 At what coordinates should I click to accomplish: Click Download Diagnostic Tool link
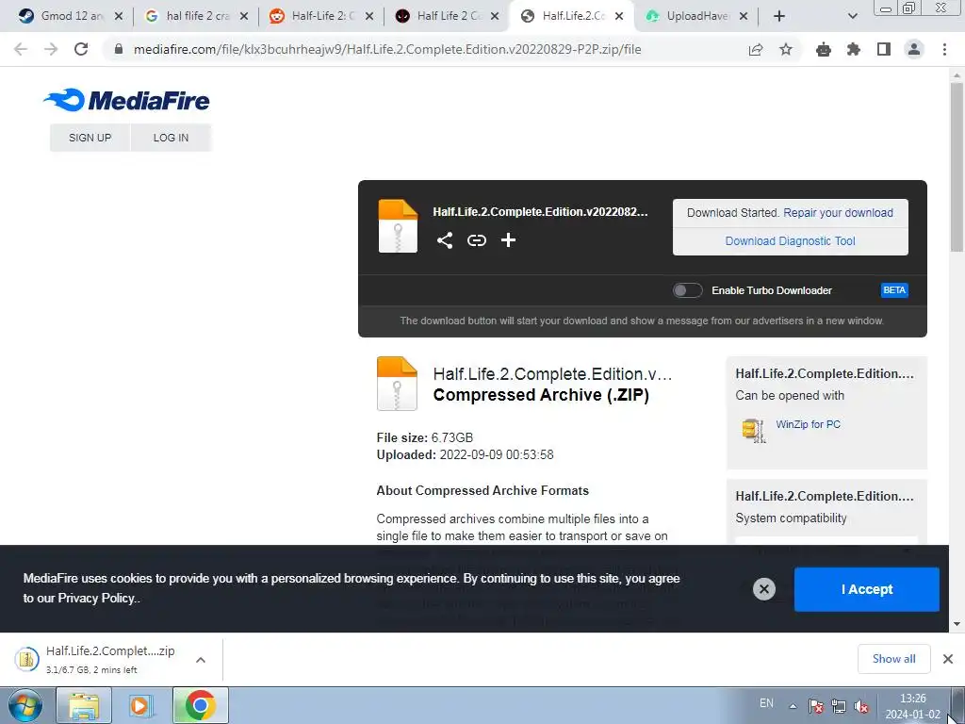tap(791, 241)
